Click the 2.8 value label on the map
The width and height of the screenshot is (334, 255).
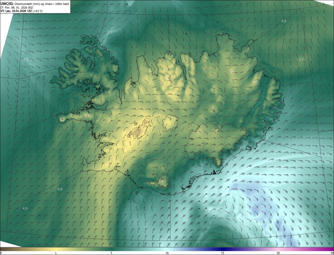[x=161, y=181]
